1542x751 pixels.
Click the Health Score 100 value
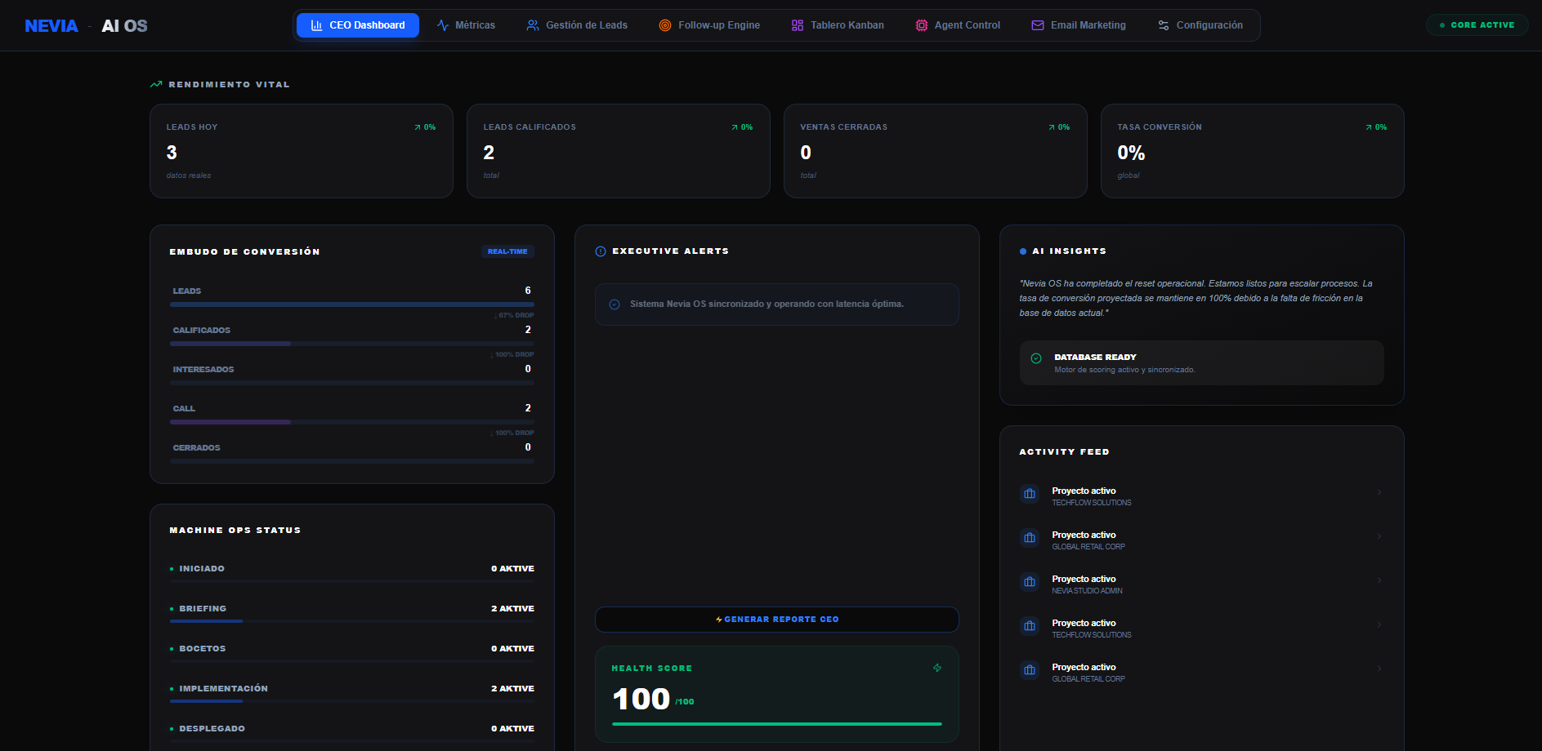(x=641, y=699)
